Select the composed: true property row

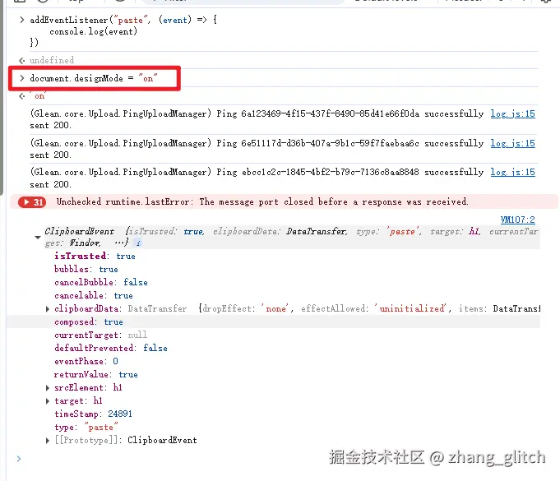click(x=89, y=322)
